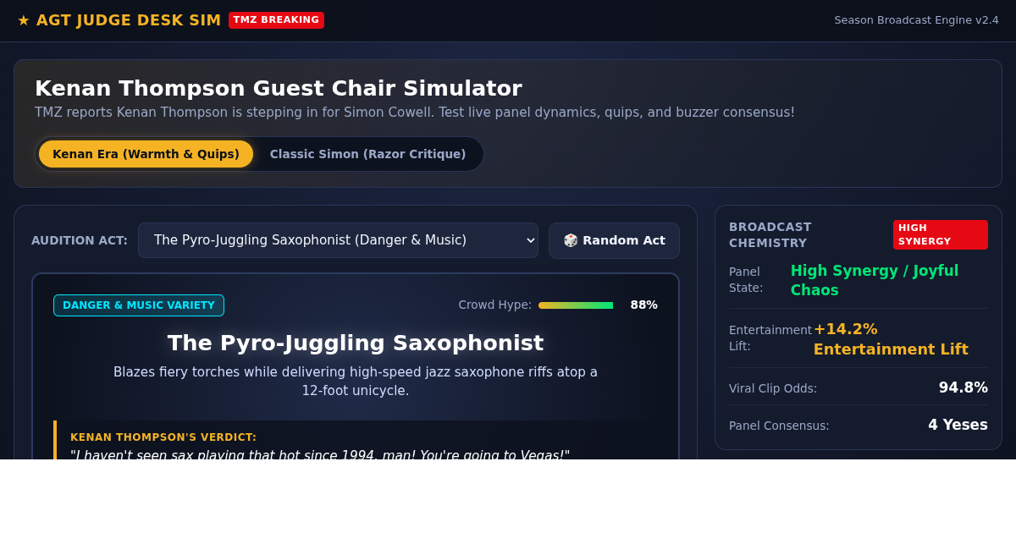Click the subtitle starting "TMZ reports Kenan Thompson"
The width and height of the screenshot is (1016, 533).
pyautogui.click(x=415, y=113)
